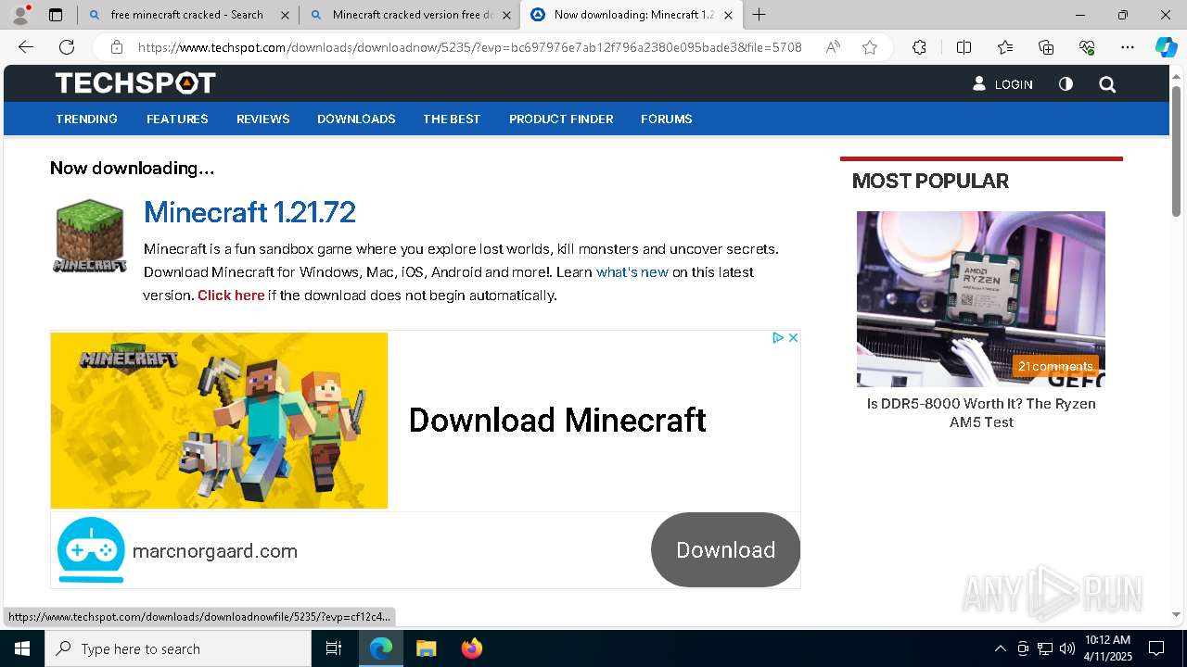
Task: Open the volume speaker tray icon
Action: 1067,648
